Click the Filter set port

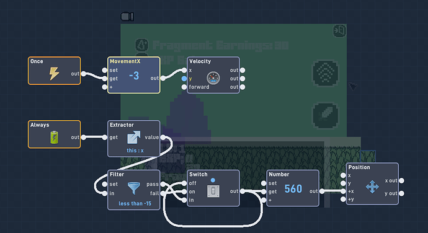click(104, 184)
